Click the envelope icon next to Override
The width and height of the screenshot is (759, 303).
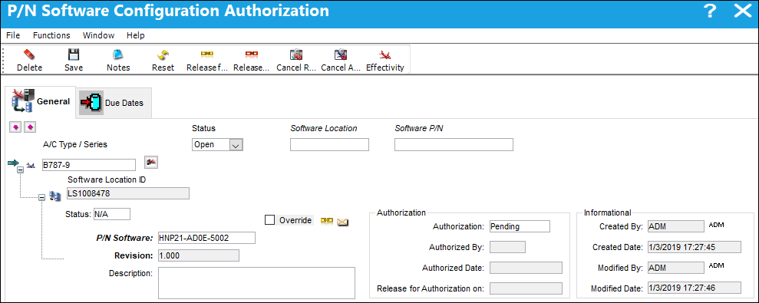343,222
